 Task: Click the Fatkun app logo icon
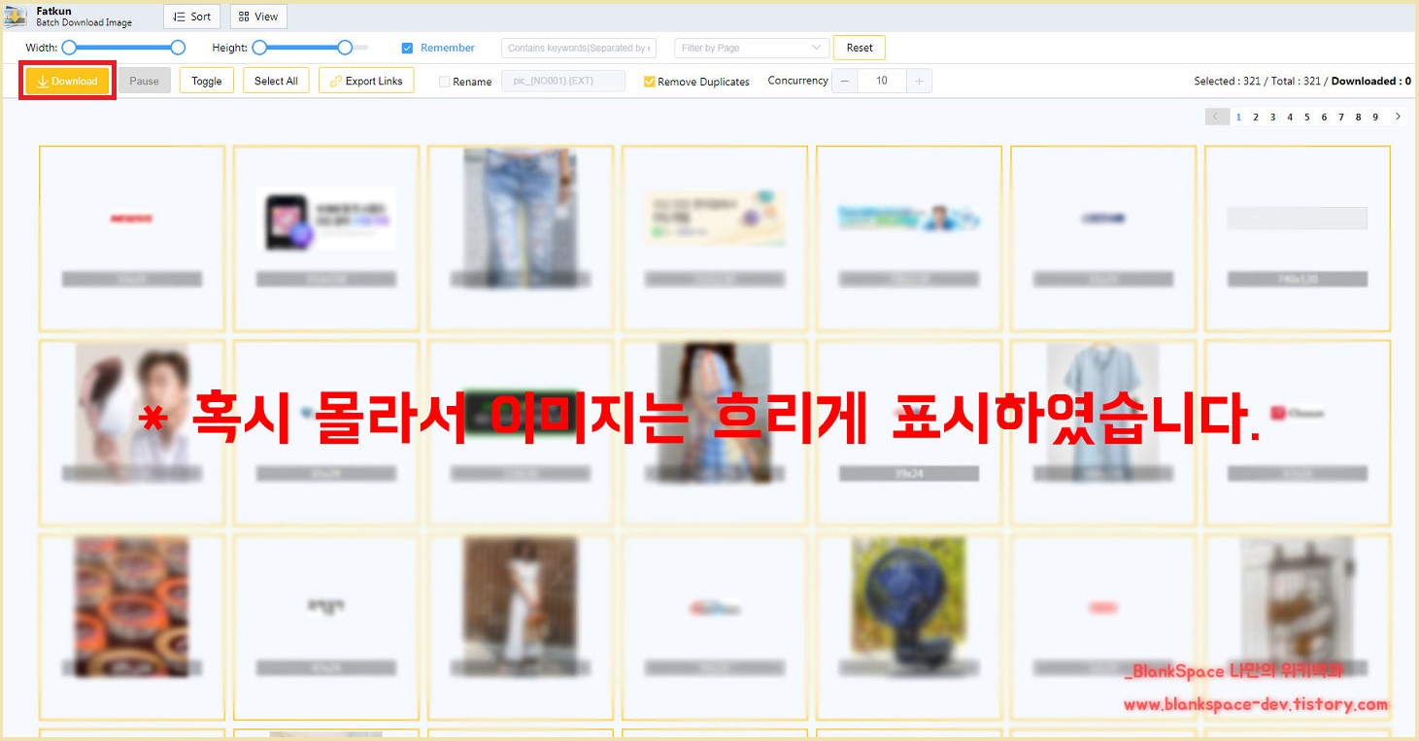(x=16, y=17)
